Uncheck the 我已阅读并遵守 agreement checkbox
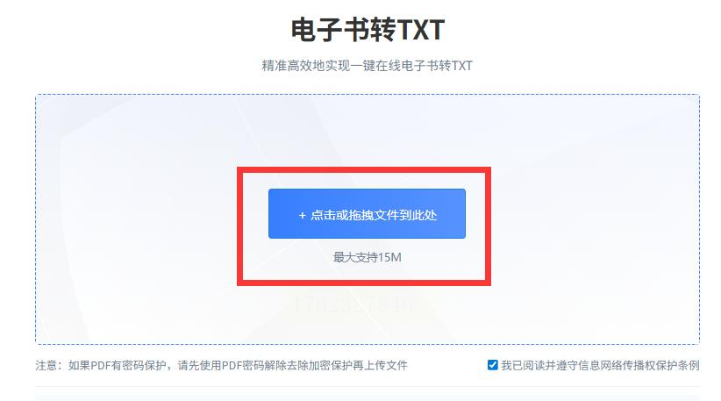This screenshot has width=721, height=401. pos(492,365)
